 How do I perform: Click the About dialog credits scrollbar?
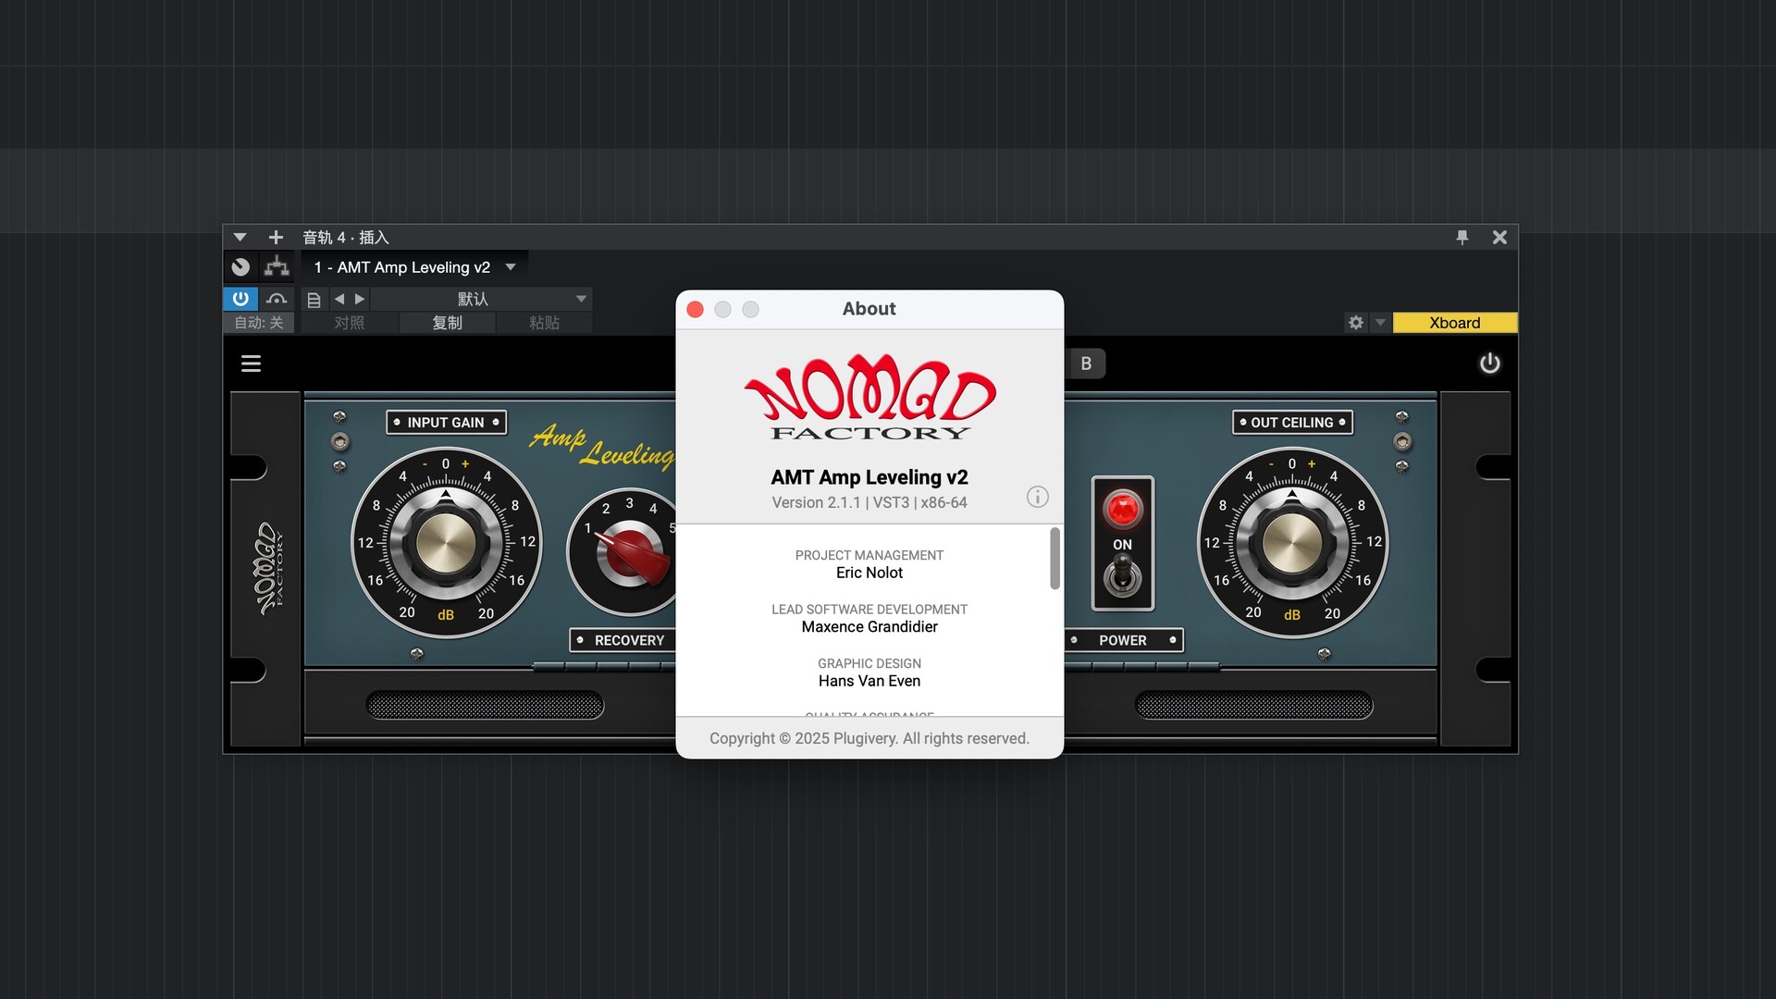point(1054,559)
